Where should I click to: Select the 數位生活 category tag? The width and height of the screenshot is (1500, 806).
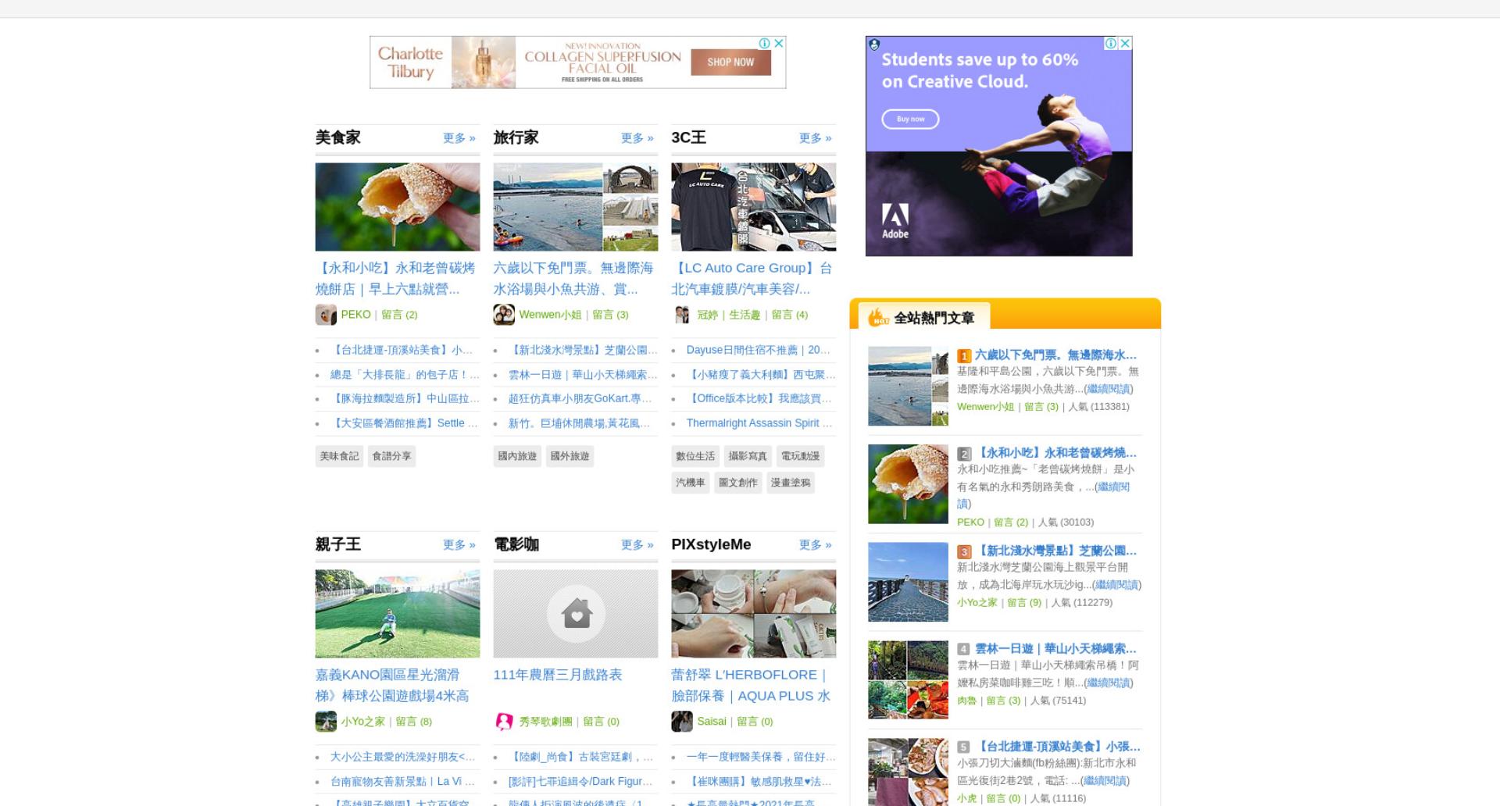tap(695, 456)
